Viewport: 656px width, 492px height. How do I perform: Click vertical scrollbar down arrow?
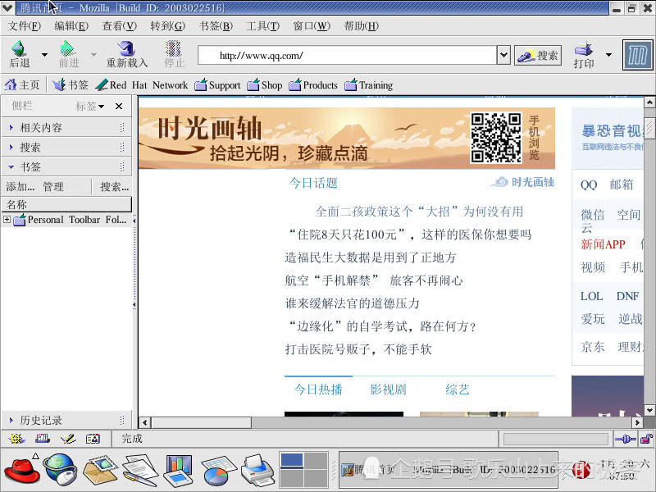click(x=649, y=410)
